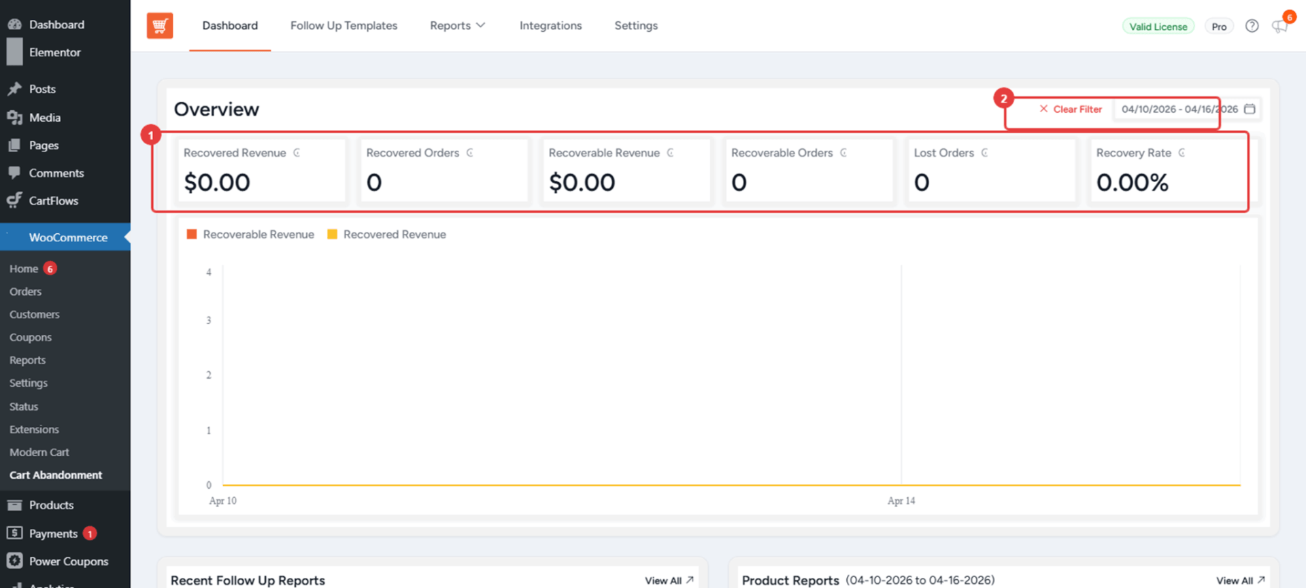Click the Lost Orders value 0
The width and height of the screenshot is (1306, 588).
tap(922, 182)
